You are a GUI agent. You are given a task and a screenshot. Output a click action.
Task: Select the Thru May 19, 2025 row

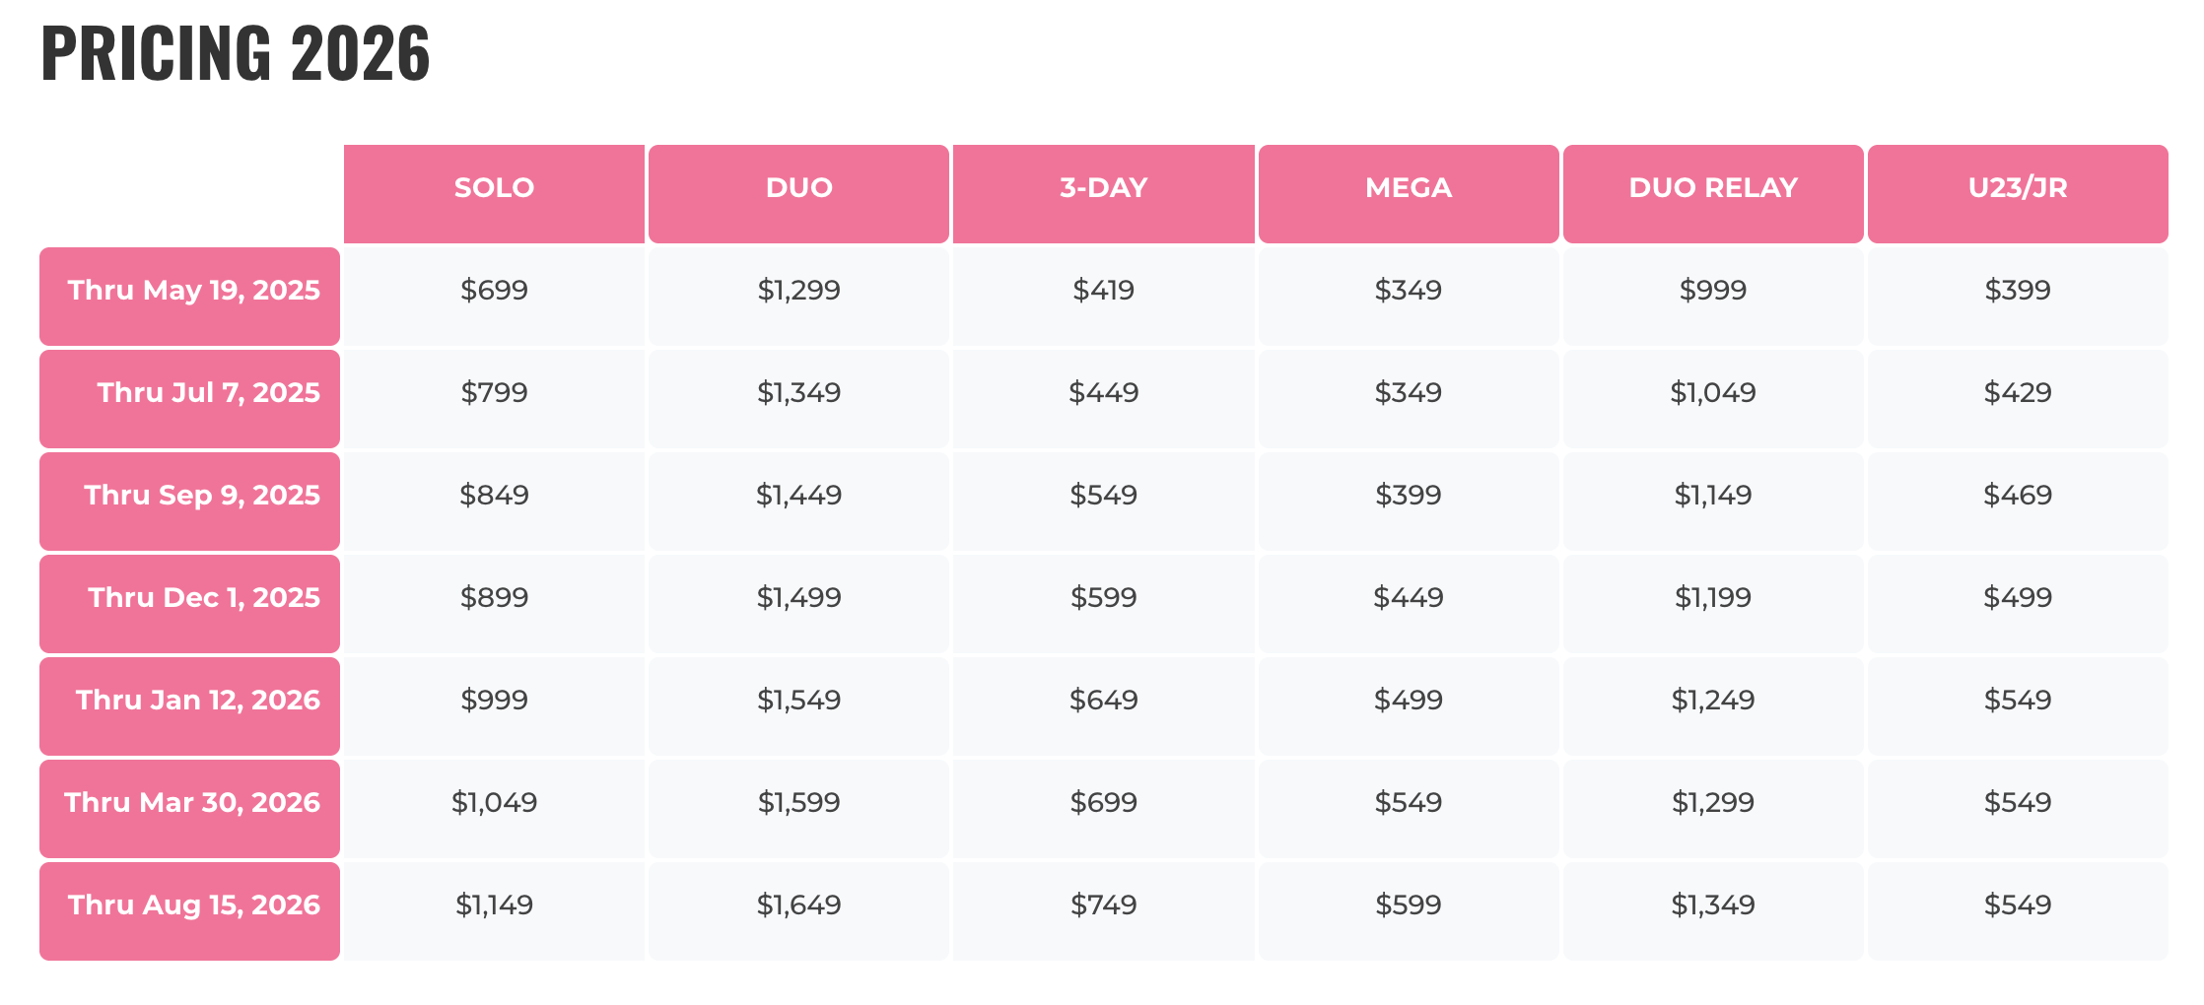[x=192, y=291]
